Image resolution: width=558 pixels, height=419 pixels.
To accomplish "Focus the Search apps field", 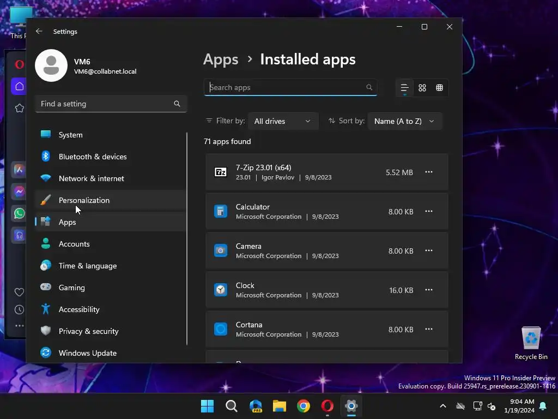I will pos(290,87).
